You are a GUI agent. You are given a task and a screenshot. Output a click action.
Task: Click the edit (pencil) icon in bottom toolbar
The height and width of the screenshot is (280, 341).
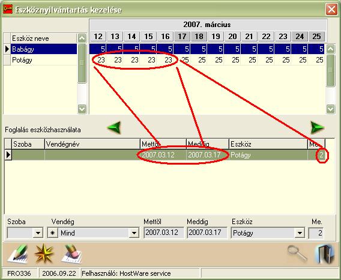18,254
